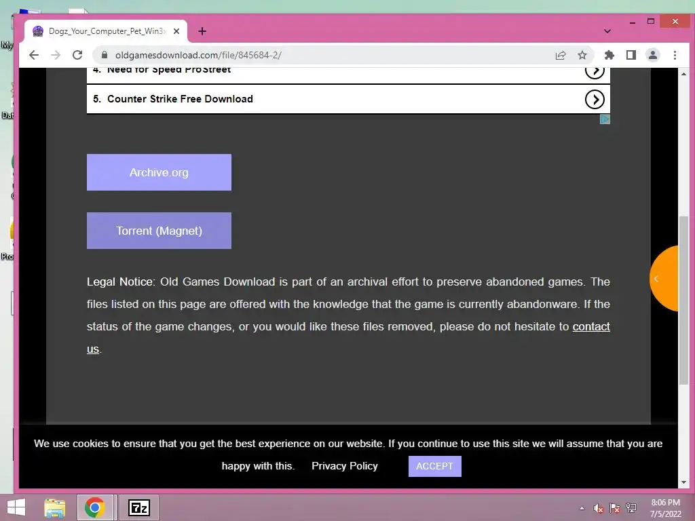This screenshot has width=695, height=521.
Task: Maximize the Chrome window
Action: coord(651,21)
